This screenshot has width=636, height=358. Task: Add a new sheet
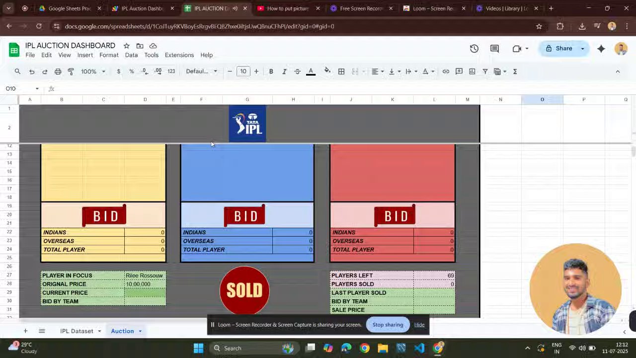(25, 331)
